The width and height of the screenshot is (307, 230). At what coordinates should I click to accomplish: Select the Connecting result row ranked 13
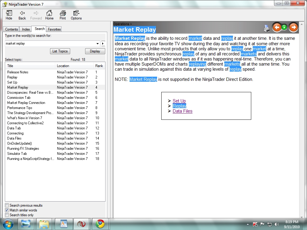[55, 133]
